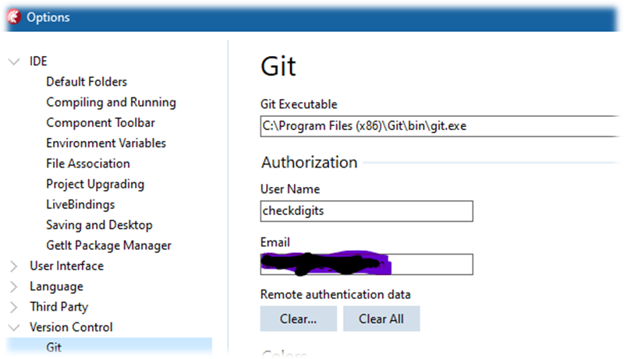The image size is (624, 359).
Task: Choose Project Upgrading in the tree
Action: pos(95,185)
